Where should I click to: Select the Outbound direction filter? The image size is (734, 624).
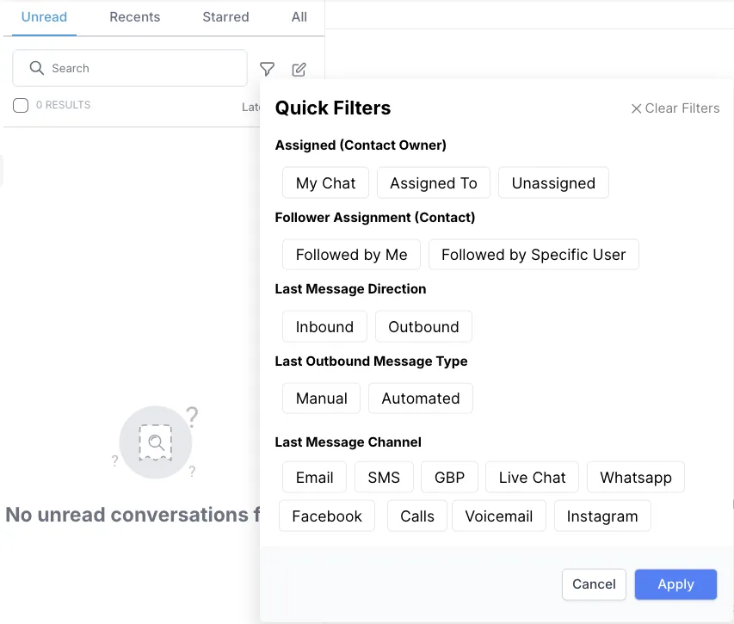coord(423,326)
